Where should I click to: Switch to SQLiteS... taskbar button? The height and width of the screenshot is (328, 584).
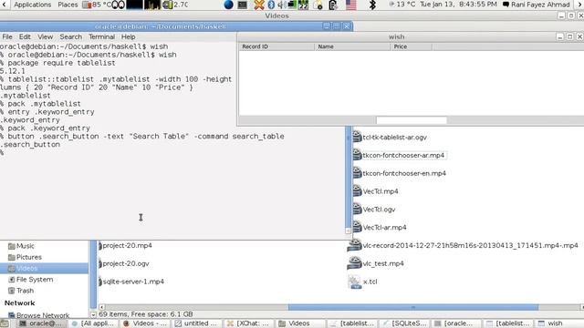coord(404,323)
